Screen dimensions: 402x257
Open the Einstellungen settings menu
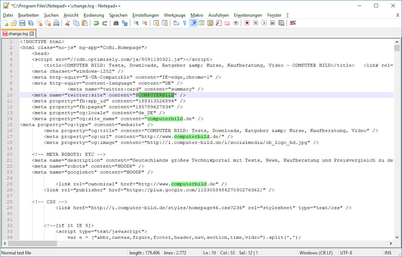pyautogui.click(x=145, y=15)
